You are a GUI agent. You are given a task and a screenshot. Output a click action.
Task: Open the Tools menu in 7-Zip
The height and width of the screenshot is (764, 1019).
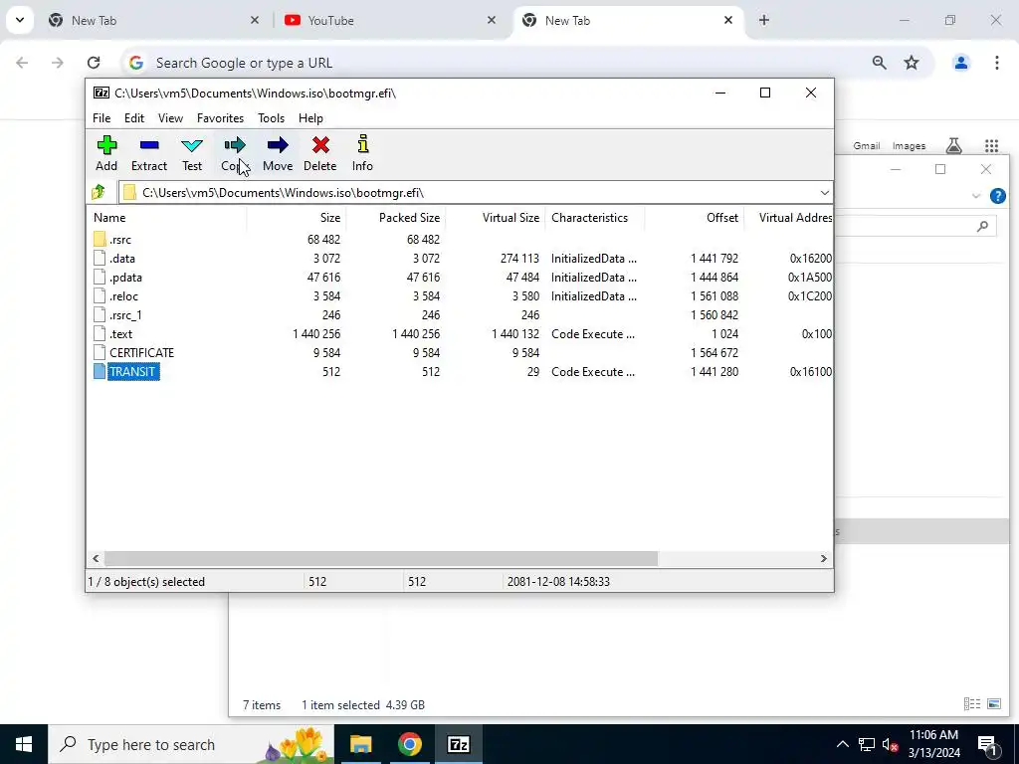tap(271, 118)
